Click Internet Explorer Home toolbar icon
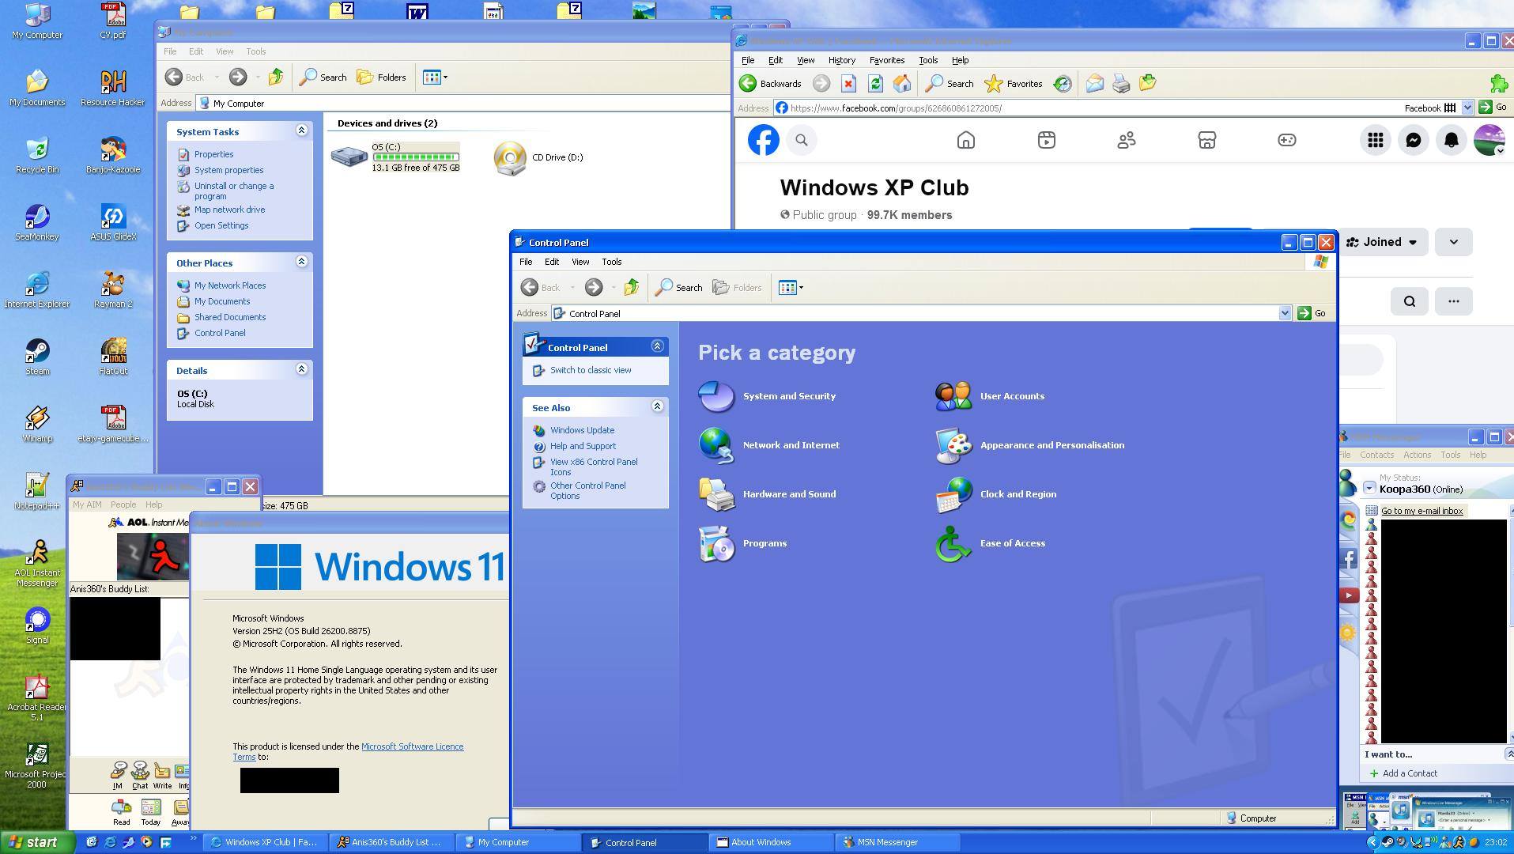 click(x=902, y=83)
